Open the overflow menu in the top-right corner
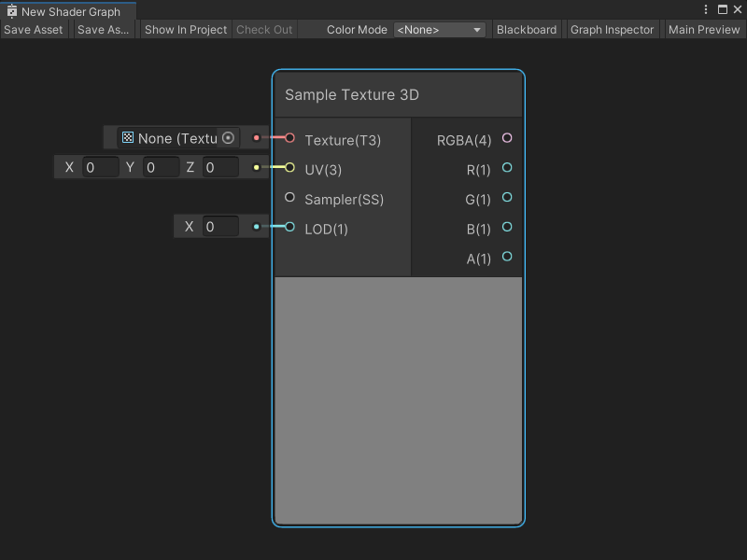 click(x=707, y=8)
